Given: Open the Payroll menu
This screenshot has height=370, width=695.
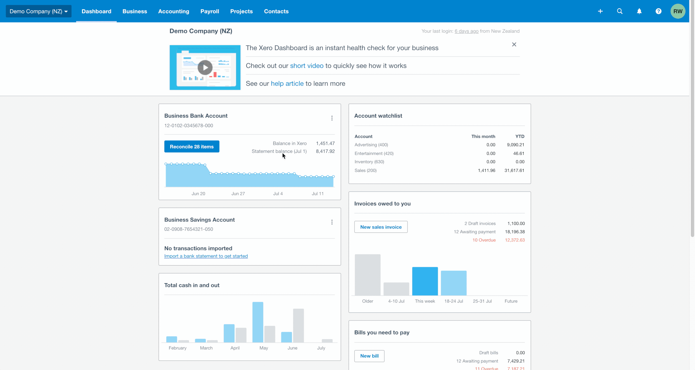Looking at the screenshot, I should tap(210, 11).
